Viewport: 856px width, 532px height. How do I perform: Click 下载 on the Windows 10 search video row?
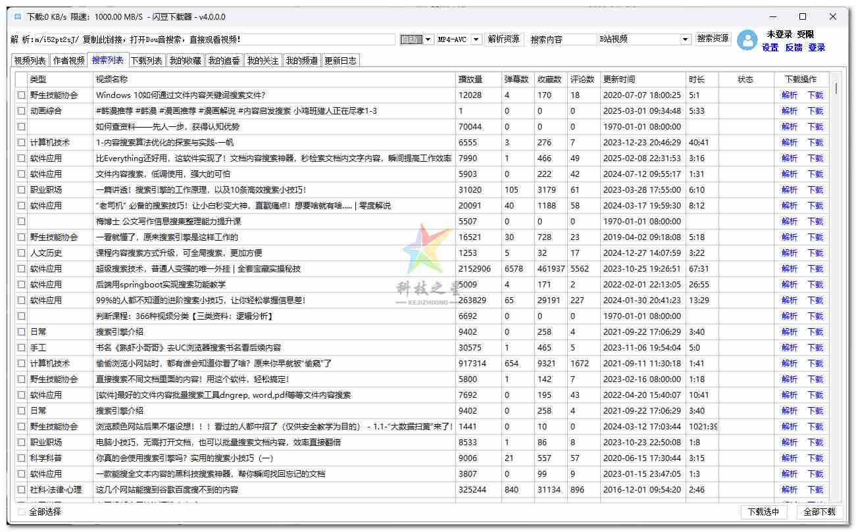(x=815, y=95)
